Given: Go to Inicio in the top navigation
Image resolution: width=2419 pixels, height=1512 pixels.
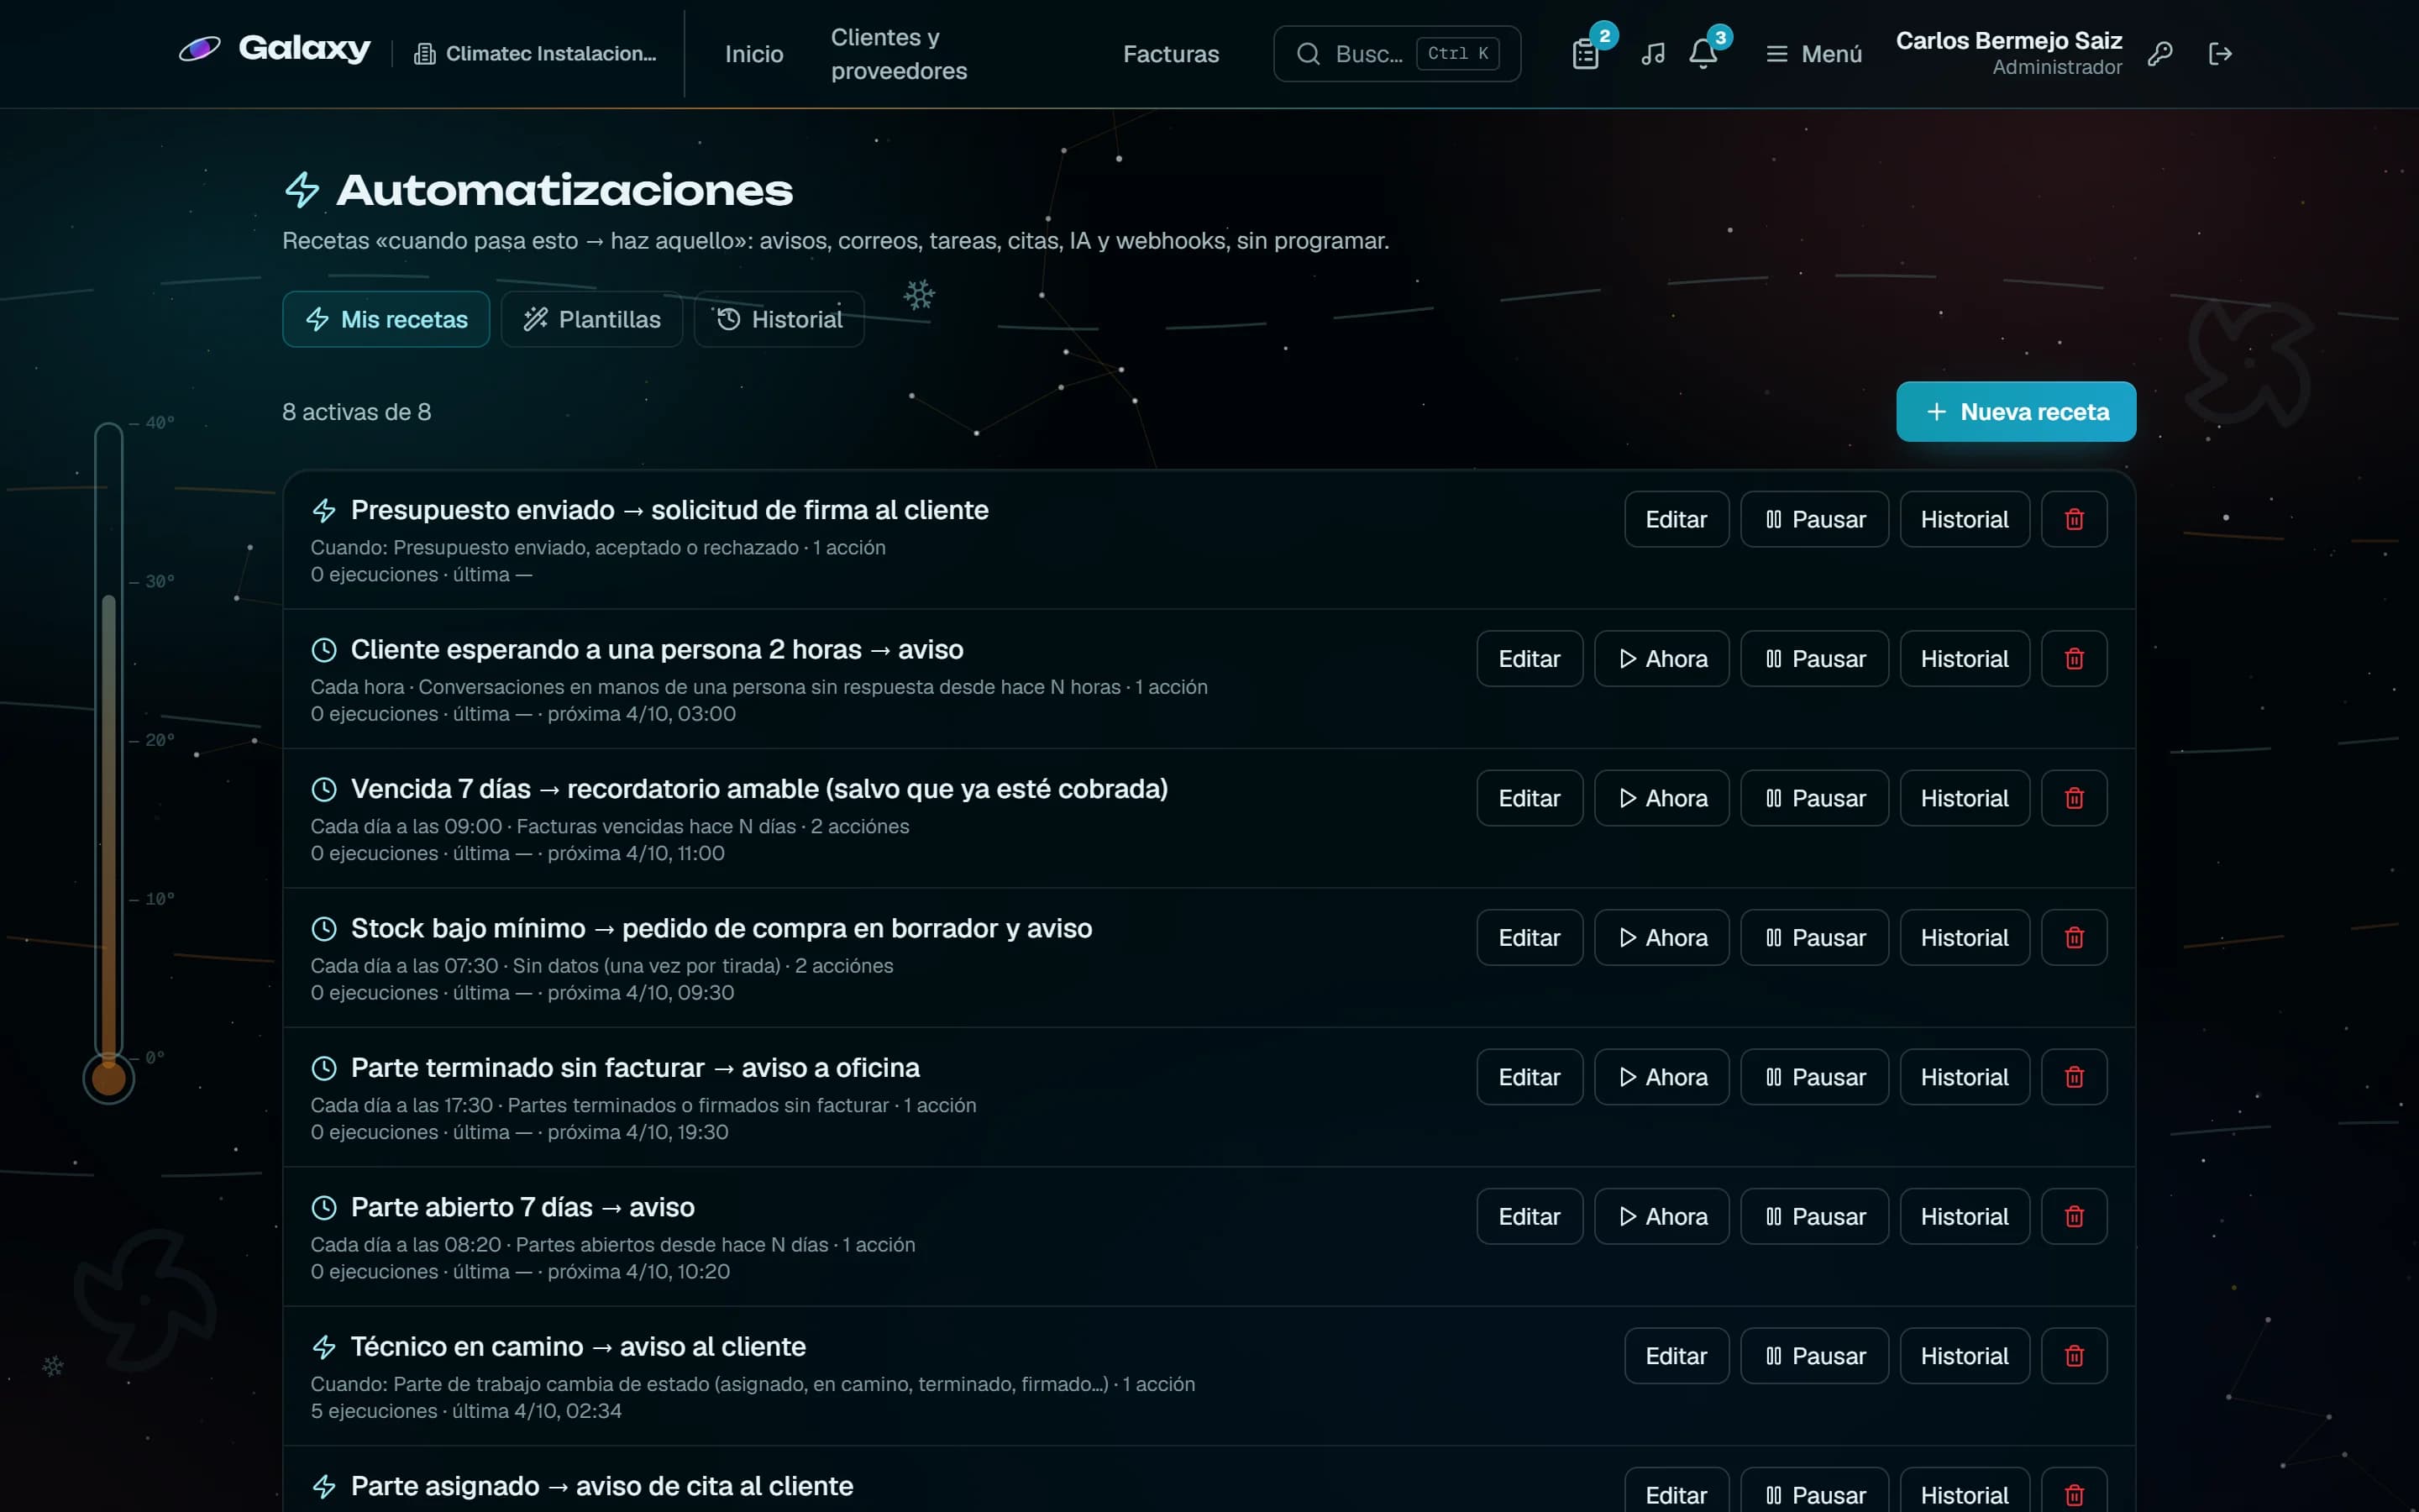Looking at the screenshot, I should (753, 54).
